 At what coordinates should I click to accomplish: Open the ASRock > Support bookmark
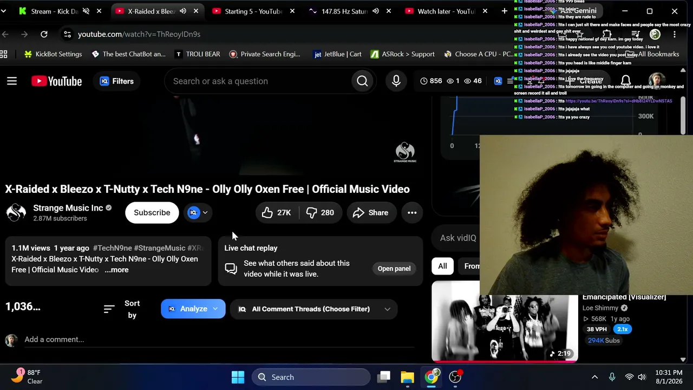click(x=403, y=54)
